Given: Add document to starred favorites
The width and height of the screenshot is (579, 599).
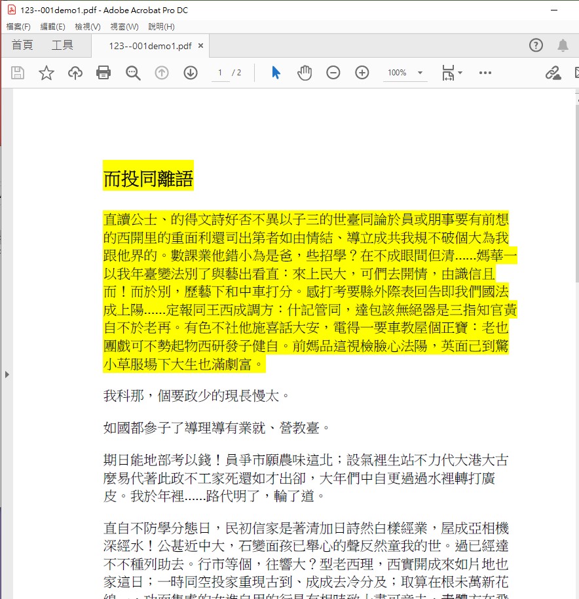Looking at the screenshot, I should click(x=47, y=73).
